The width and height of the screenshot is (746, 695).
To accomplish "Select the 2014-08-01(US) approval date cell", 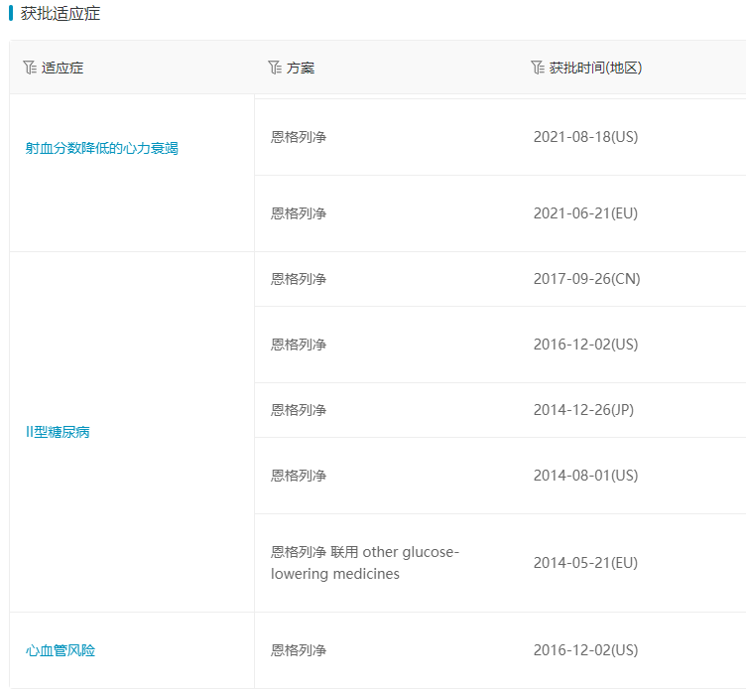I will tap(585, 476).
